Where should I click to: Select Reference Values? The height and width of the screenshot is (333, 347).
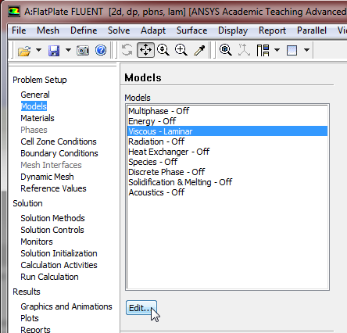[53, 188]
